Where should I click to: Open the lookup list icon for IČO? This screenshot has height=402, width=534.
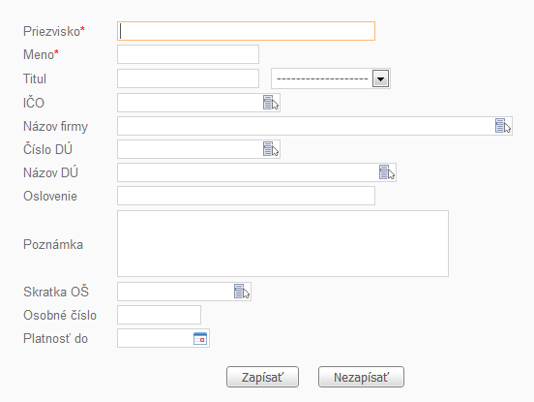click(x=271, y=103)
